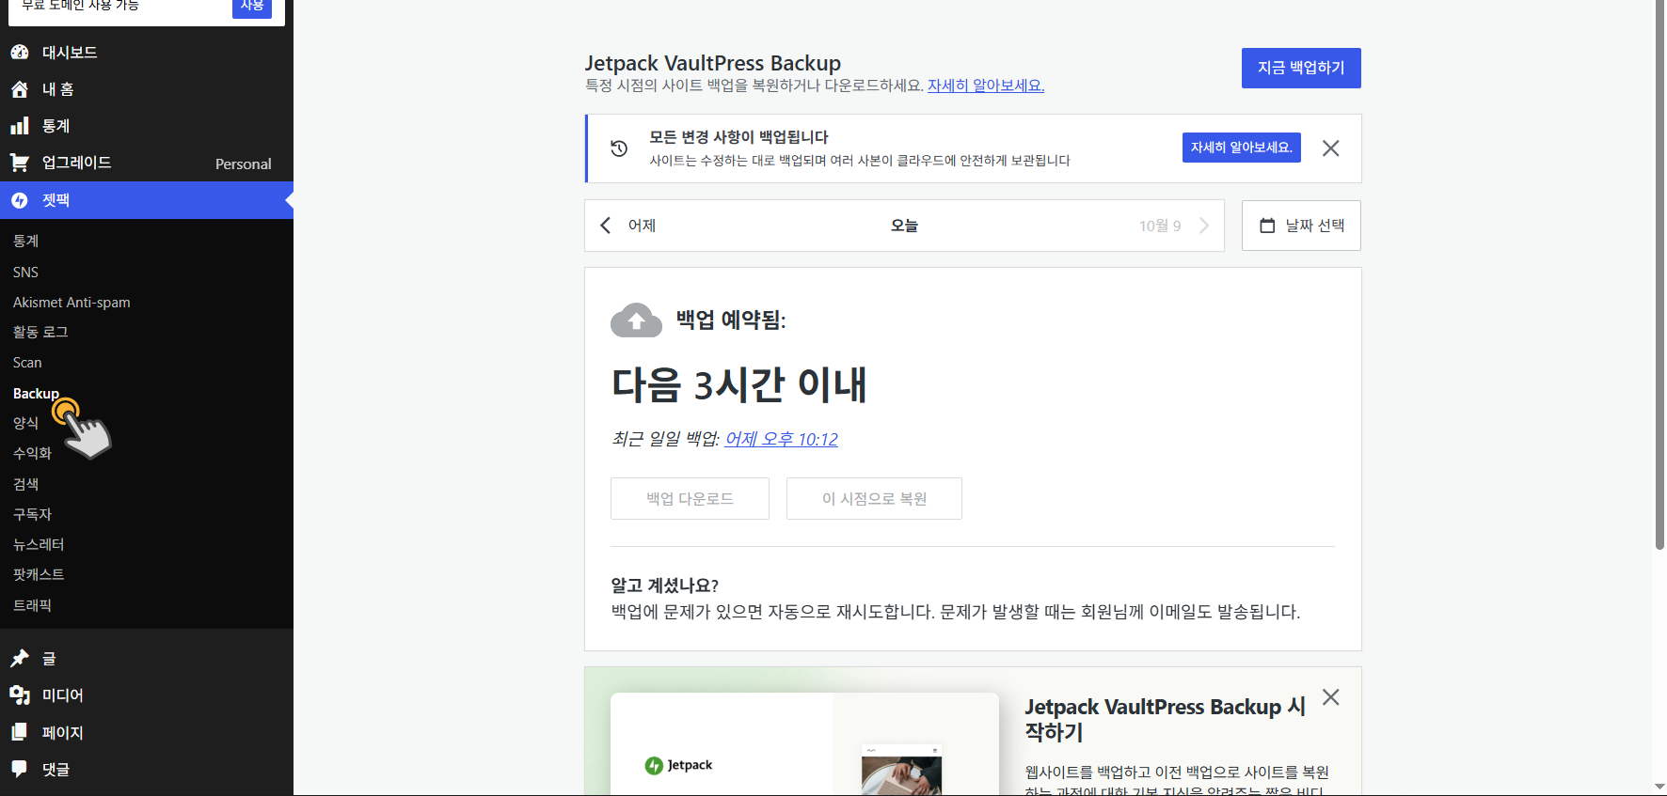Open the 팟캐스트 submenu item
Viewport: 1667px width, 796px height.
coord(39,574)
